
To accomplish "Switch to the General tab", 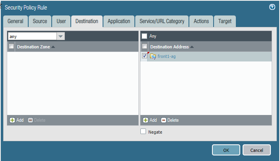I will click(16, 21).
